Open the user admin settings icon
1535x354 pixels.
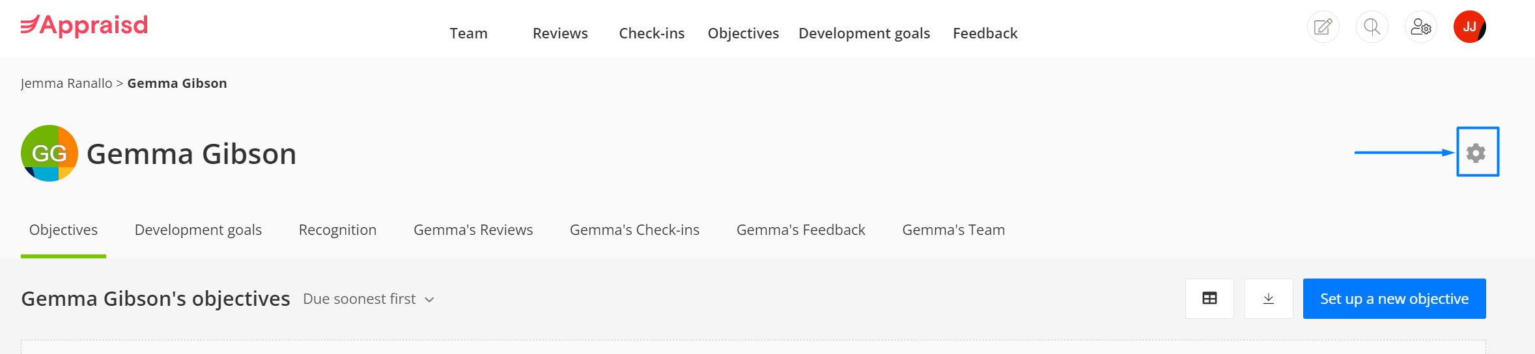coord(1420,27)
